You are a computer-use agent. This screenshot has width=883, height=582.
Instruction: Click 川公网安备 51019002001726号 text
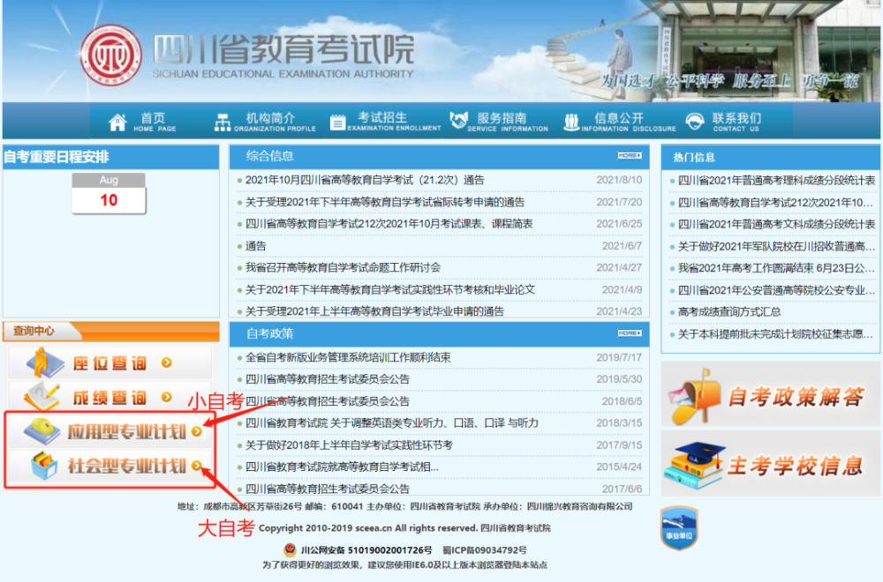366,550
